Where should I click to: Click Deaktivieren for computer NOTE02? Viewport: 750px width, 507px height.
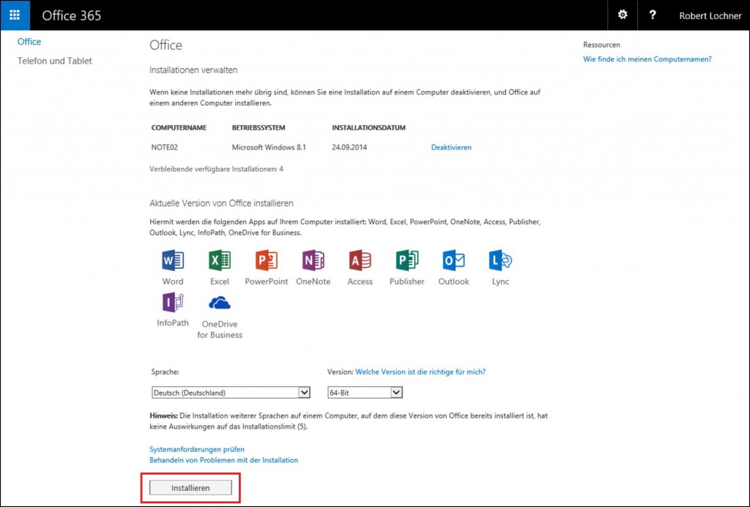coord(451,147)
